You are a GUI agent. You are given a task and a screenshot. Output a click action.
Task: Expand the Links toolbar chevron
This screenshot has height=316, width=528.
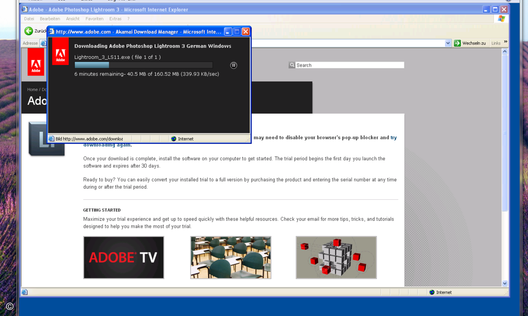pyautogui.click(x=506, y=42)
